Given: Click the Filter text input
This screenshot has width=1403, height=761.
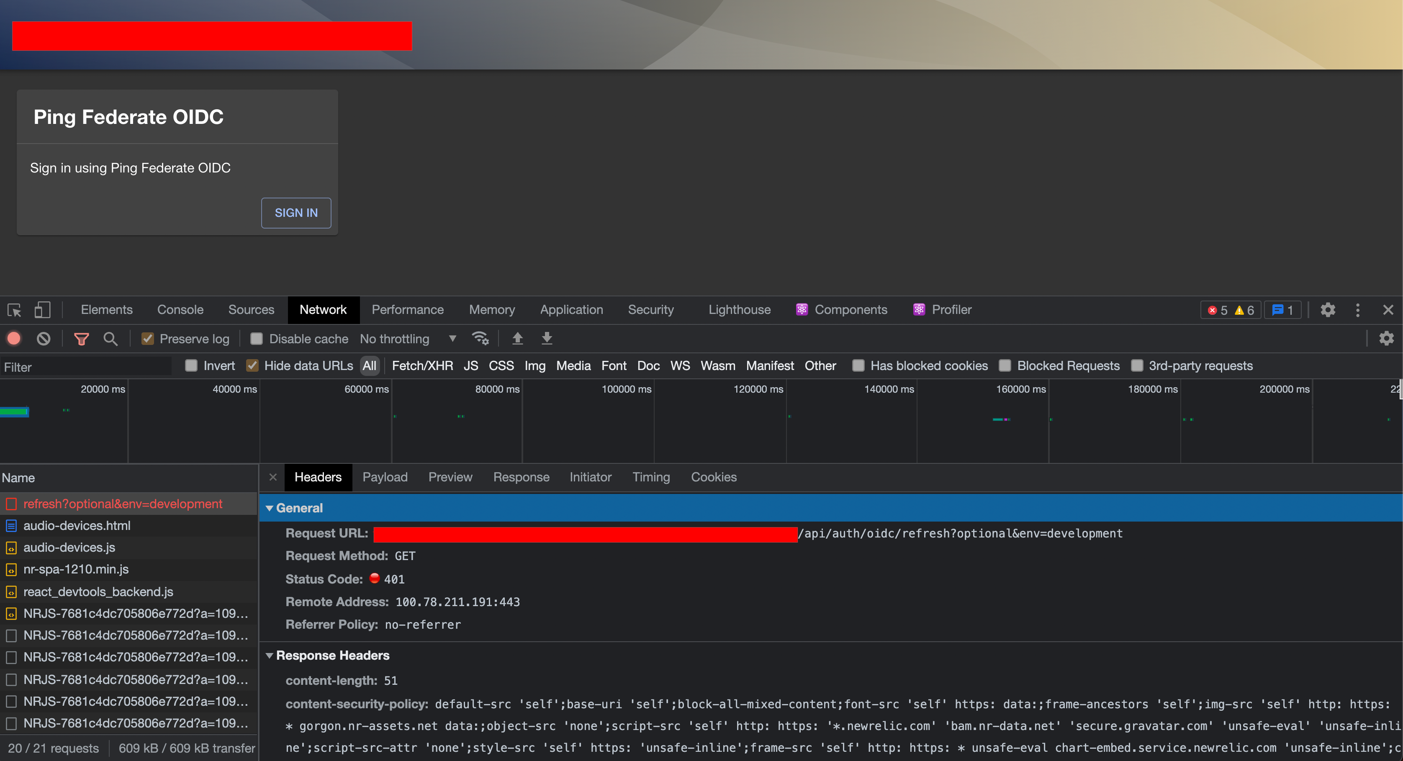Looking at the screenshot, I should [86, 367].
